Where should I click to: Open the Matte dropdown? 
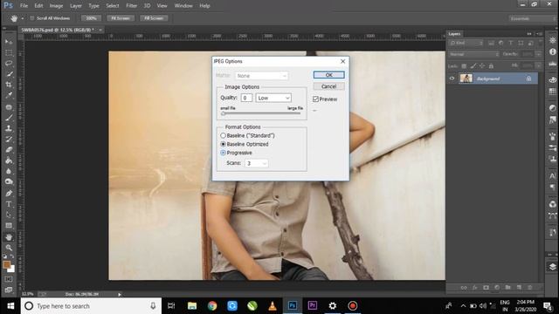[x=261, y=76]
